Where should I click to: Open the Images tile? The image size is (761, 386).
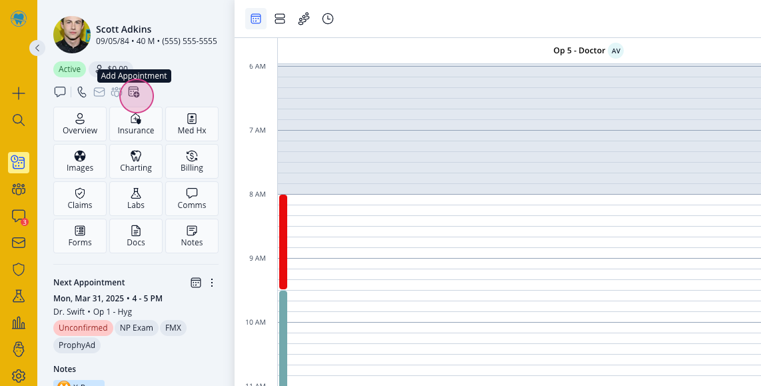point(79,162)
